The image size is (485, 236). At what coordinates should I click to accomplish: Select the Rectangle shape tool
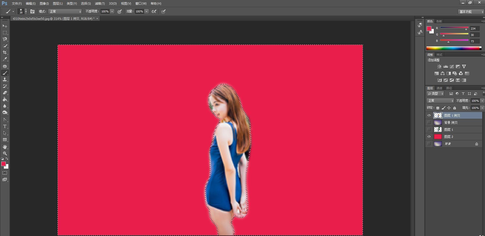5,140
